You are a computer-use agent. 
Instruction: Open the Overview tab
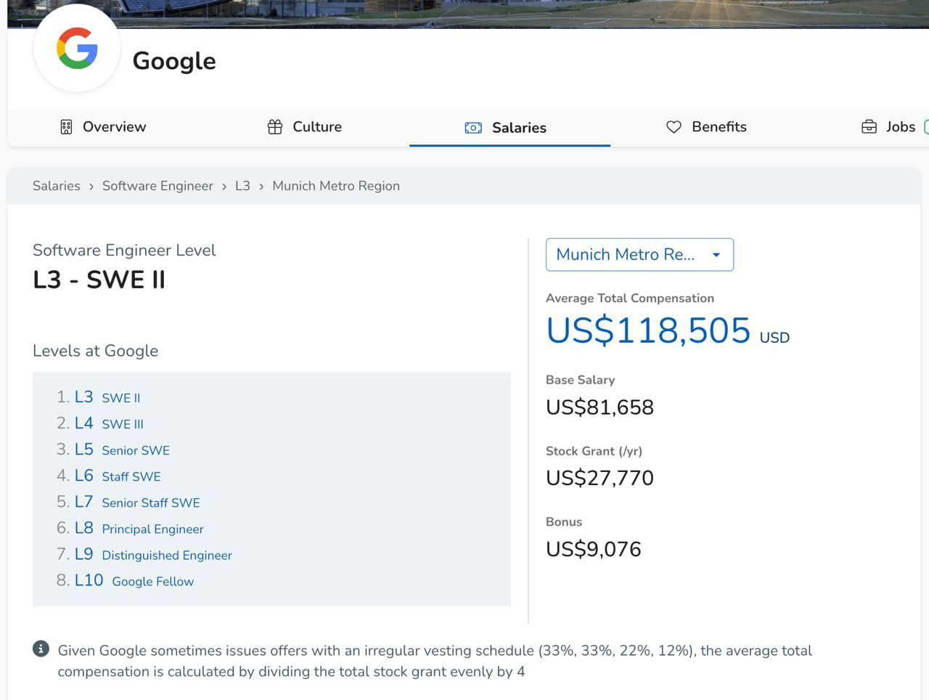point(103,127)
